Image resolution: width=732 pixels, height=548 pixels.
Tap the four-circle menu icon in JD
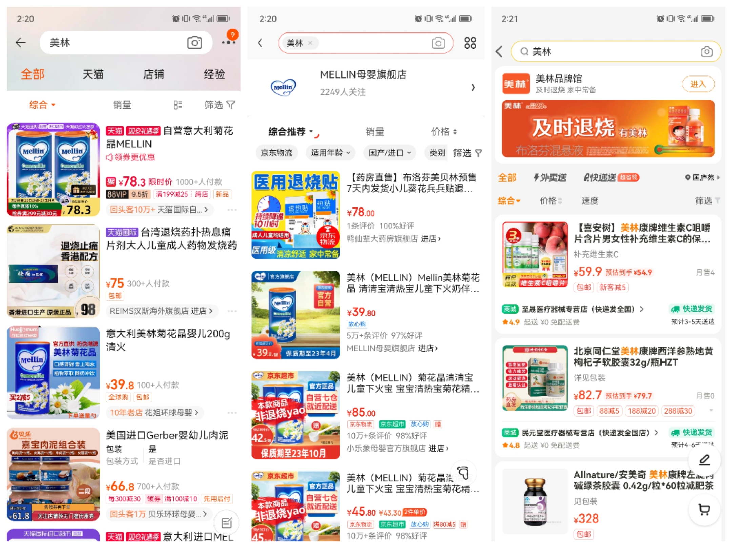point(470,43)
